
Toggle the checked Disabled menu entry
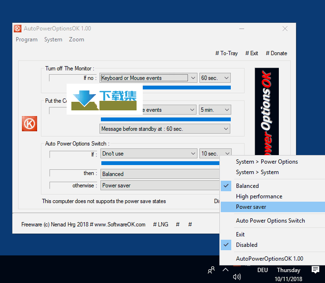[273, 245]
